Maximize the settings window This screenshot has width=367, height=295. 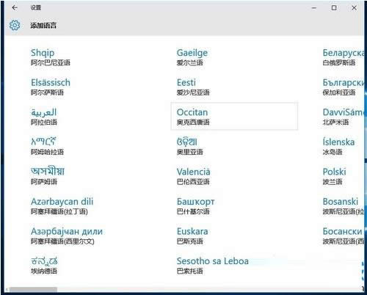(x=334, y=8)
